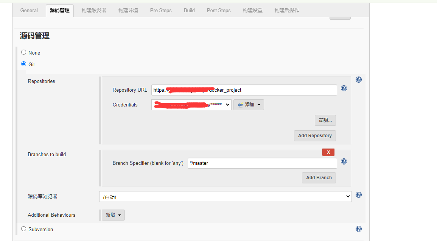Viewport: 437px width, 241px height.
Task: Focus the Repository URL input field
Action: pos(244,90)
